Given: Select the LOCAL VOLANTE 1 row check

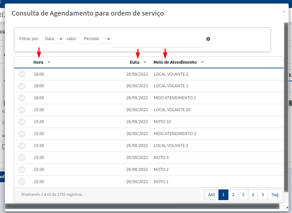Looking at the screenshot, I should (22, 86).
